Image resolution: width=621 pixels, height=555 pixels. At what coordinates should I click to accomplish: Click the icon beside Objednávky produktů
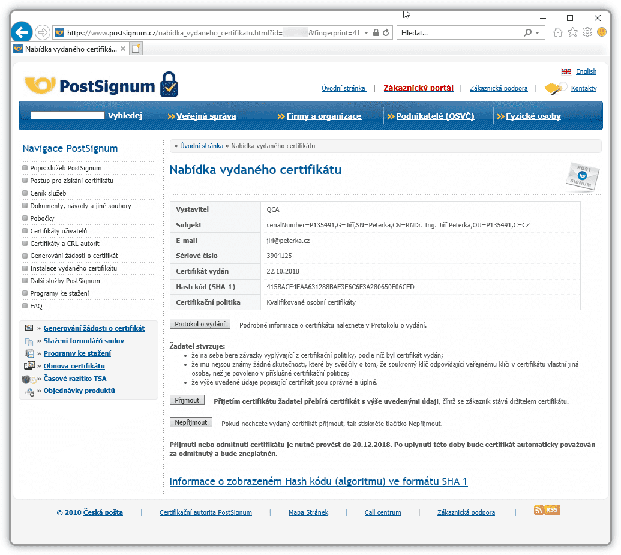(30, 392)
